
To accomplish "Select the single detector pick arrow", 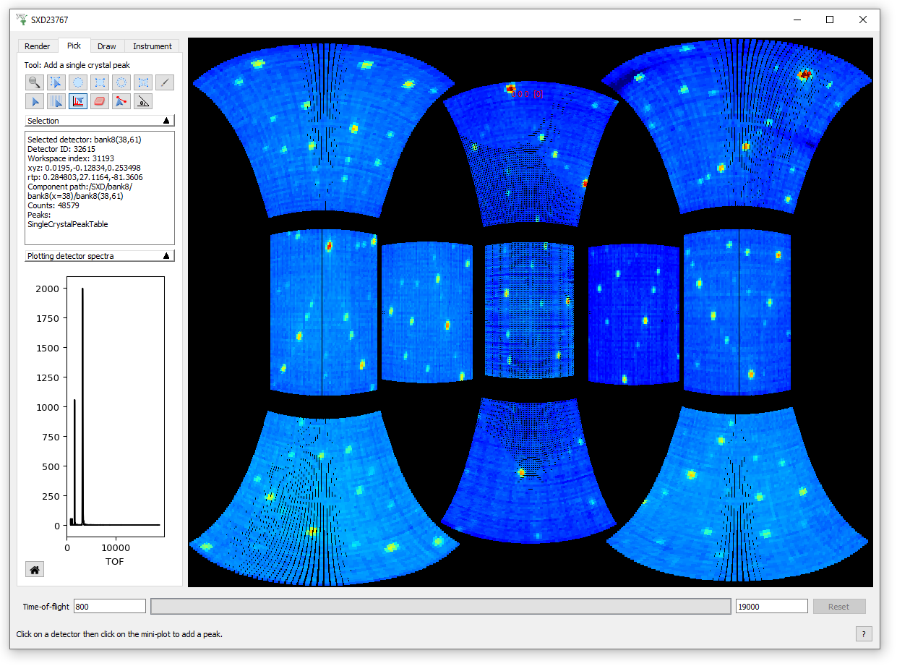I will (x=35, y=101).
